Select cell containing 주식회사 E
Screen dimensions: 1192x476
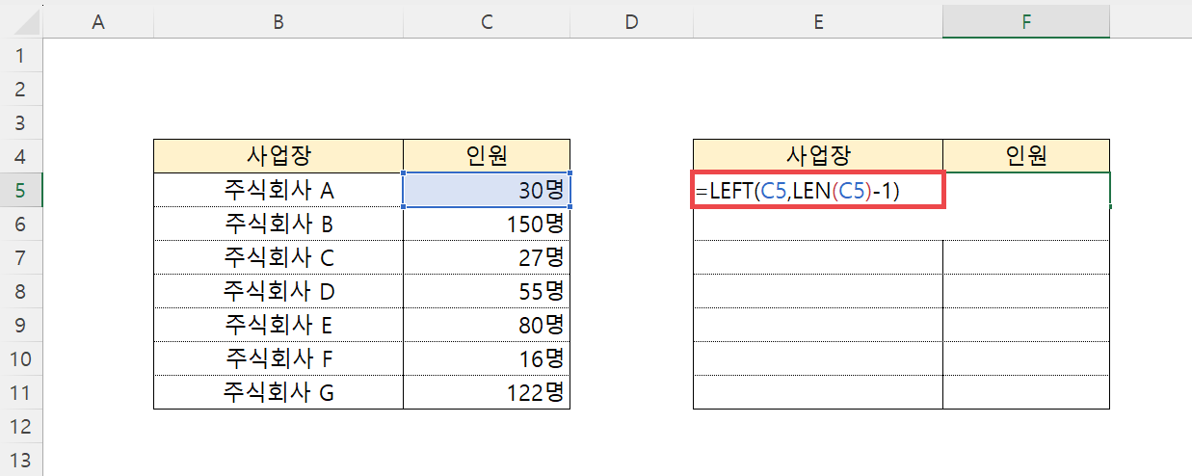click(278, 325)
